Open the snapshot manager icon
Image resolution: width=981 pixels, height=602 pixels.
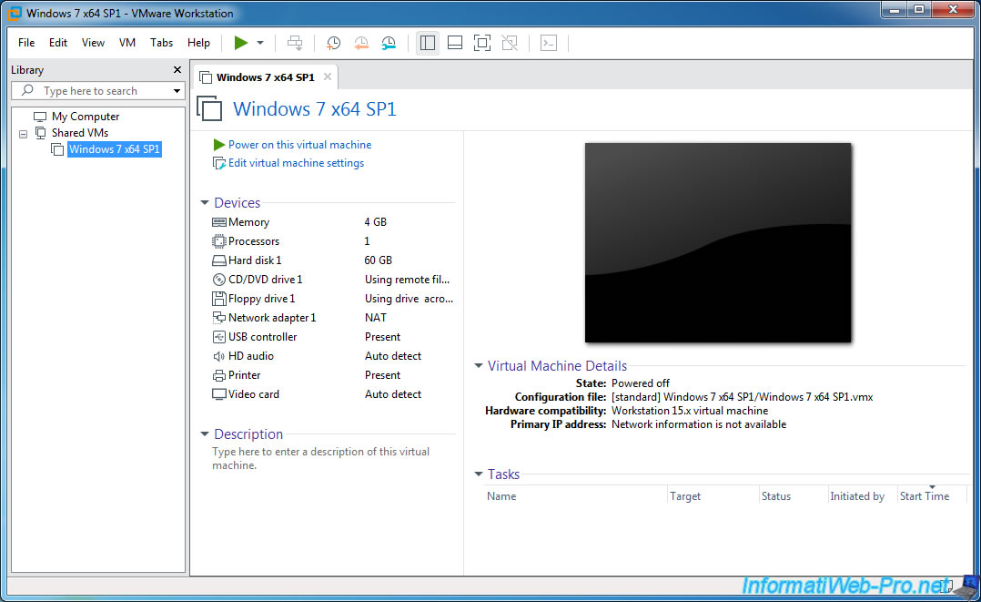click(389, 43)
